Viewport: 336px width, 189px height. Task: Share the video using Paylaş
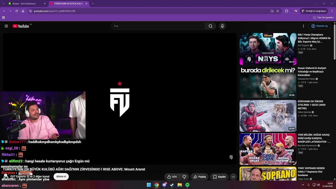tap(199, 177)
